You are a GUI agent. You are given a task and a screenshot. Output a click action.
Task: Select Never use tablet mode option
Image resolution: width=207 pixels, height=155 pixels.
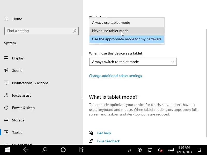tap(127, 31)
